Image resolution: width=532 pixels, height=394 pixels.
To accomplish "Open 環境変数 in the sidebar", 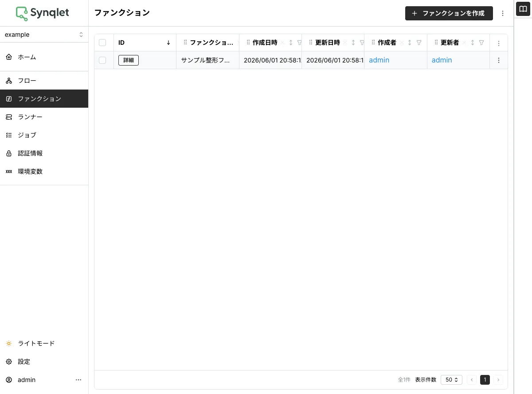I will click(44, 172).
